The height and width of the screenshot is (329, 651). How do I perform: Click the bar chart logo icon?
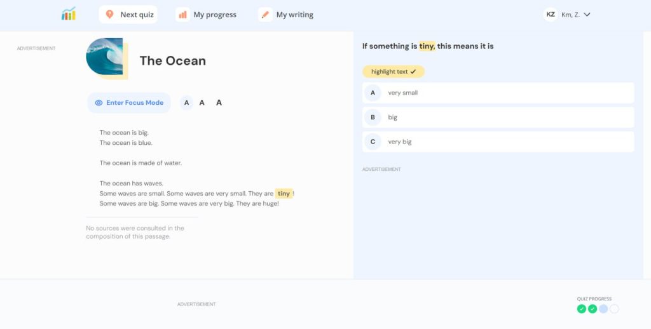[x=69, y=14]
